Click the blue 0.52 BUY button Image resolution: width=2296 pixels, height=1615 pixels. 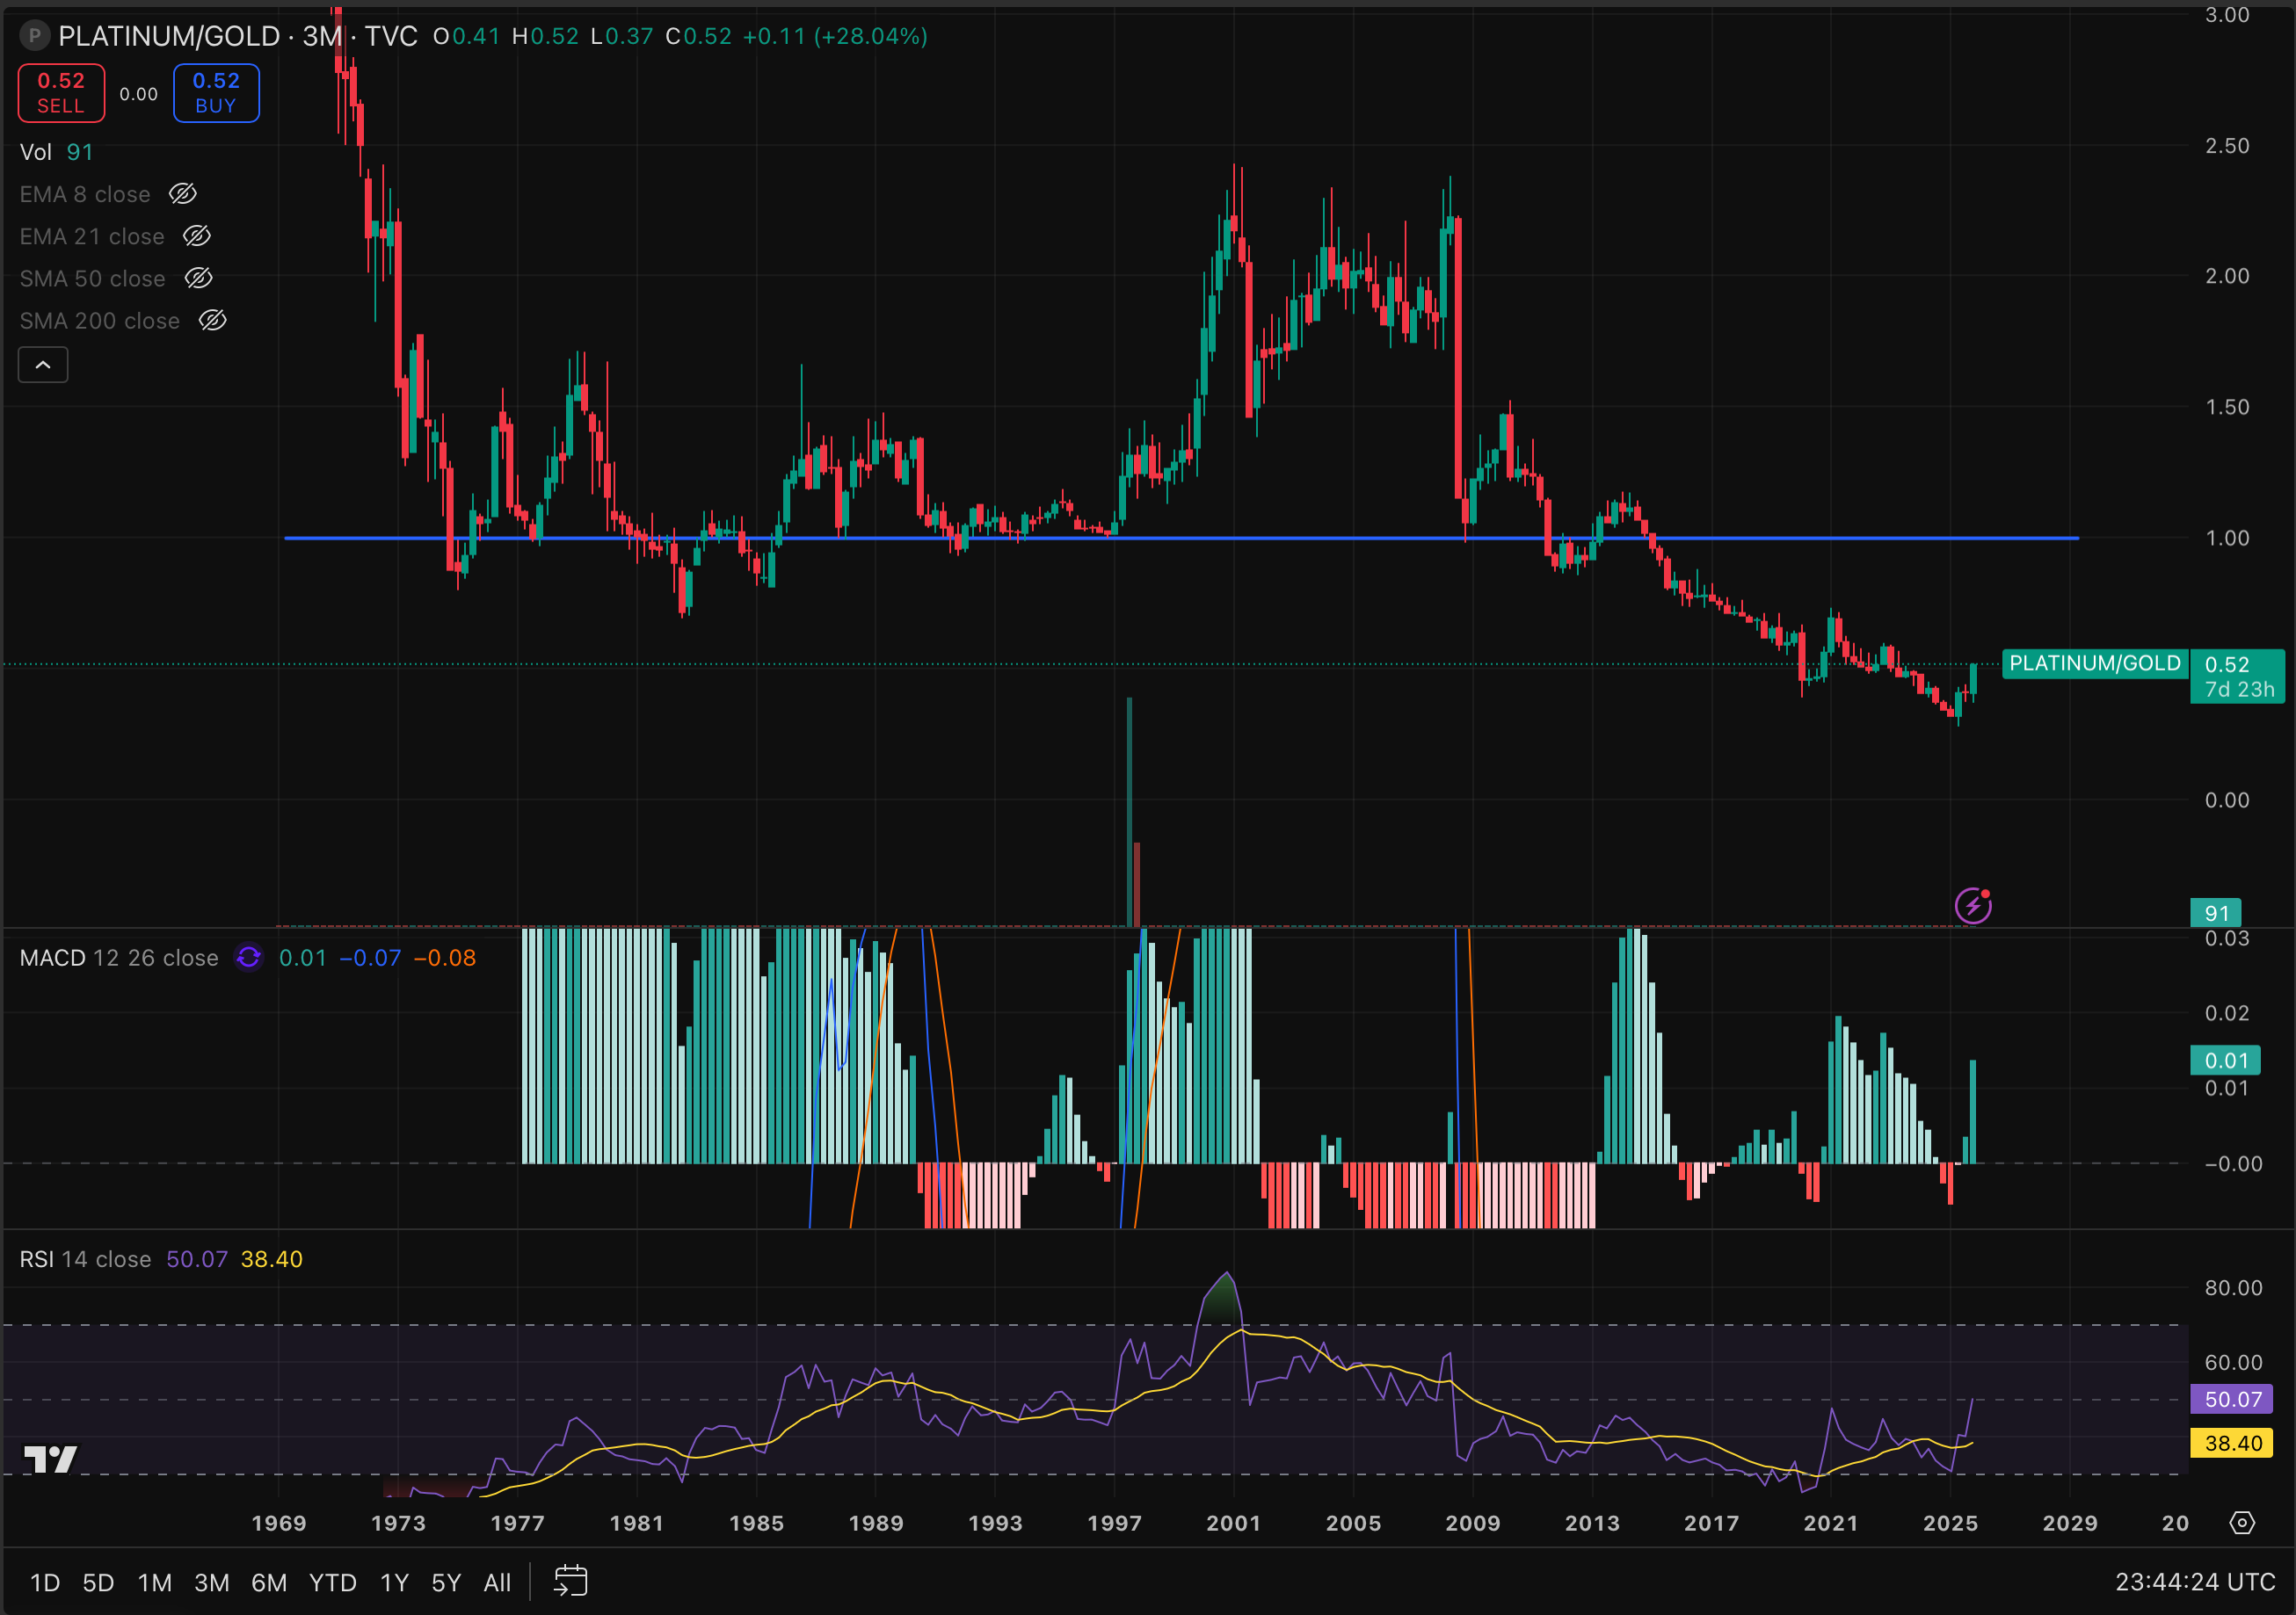coord(216,93)
